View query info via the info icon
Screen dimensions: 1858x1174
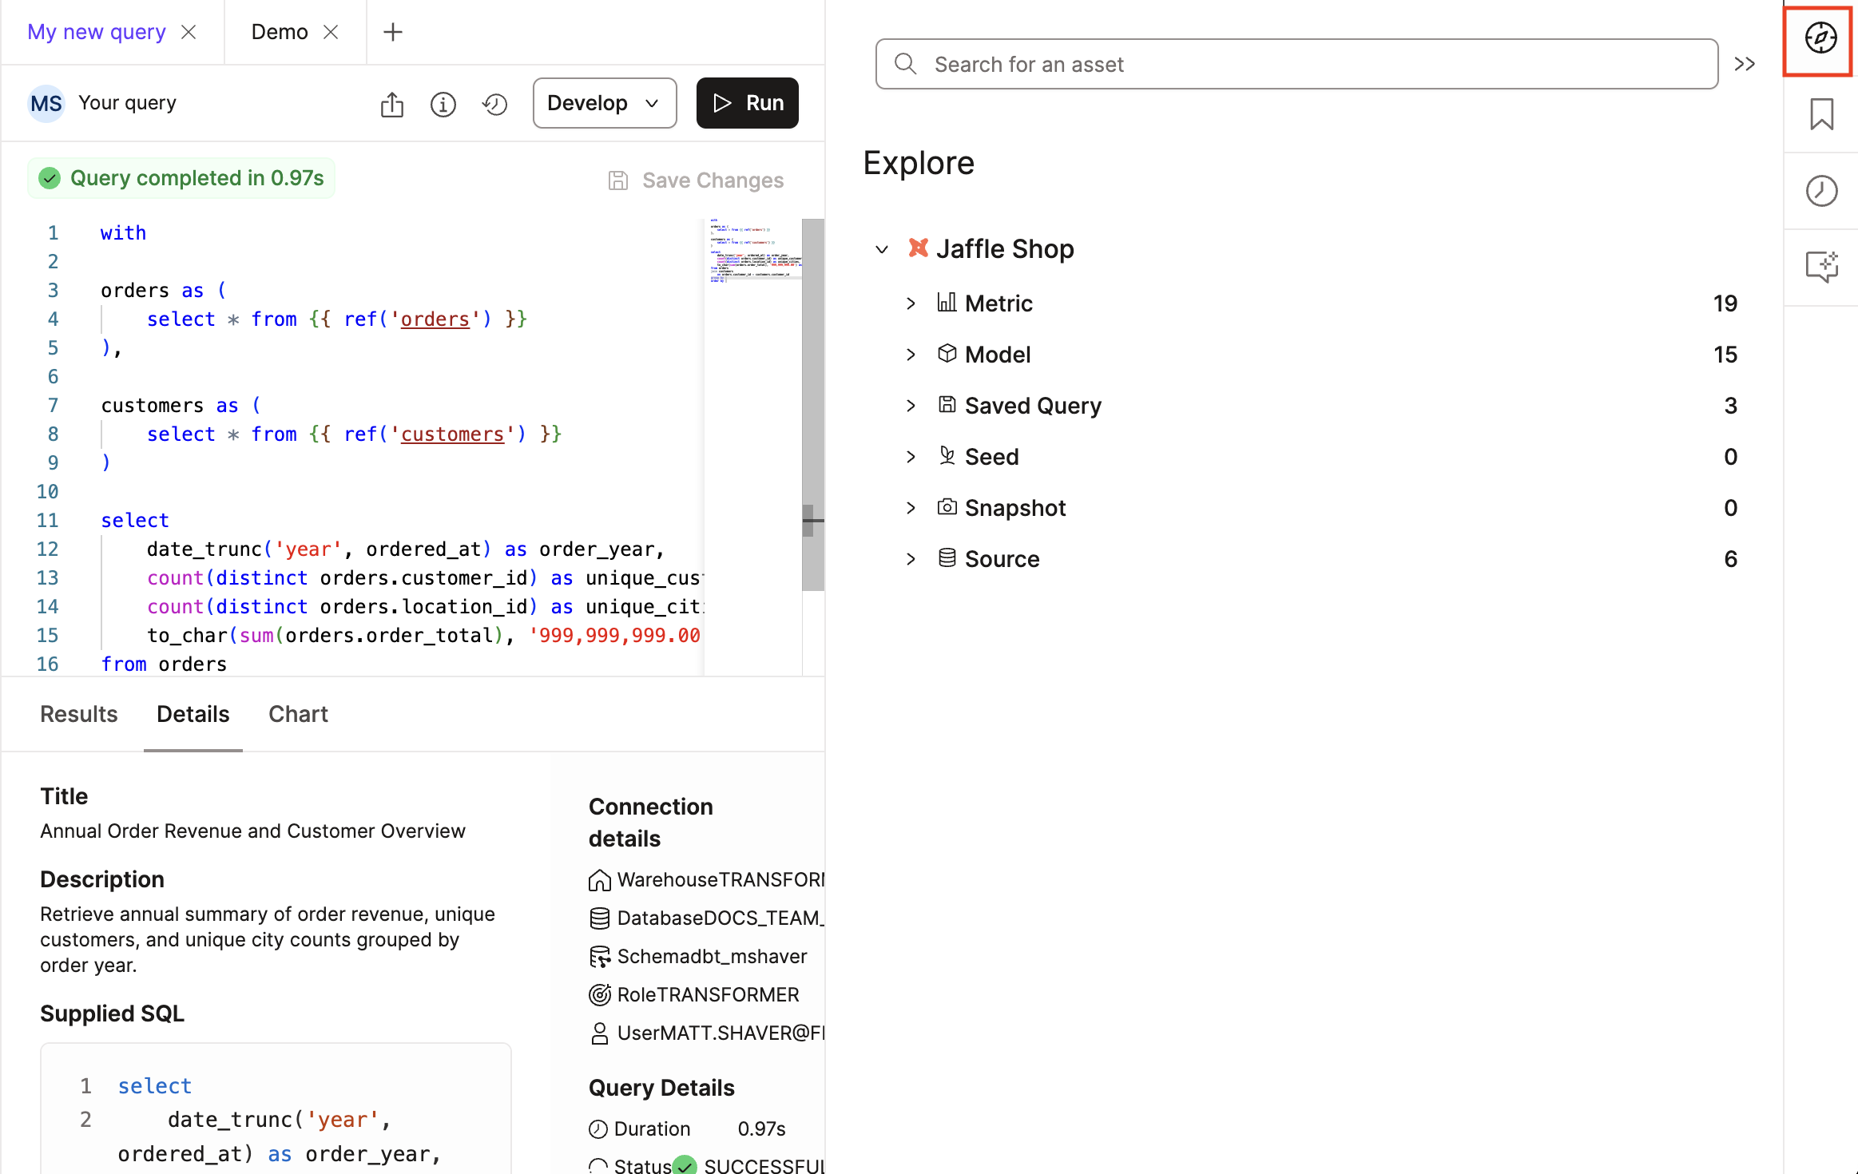coord(443,104)
